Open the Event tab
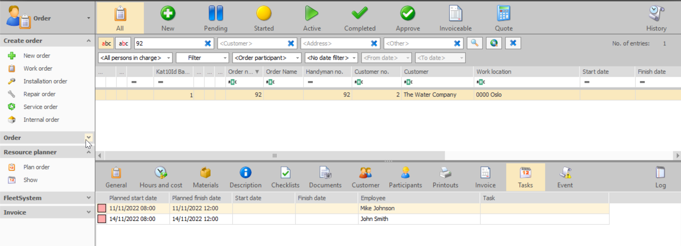The height and width of the screenshot is (246, 681). point(565,177)
